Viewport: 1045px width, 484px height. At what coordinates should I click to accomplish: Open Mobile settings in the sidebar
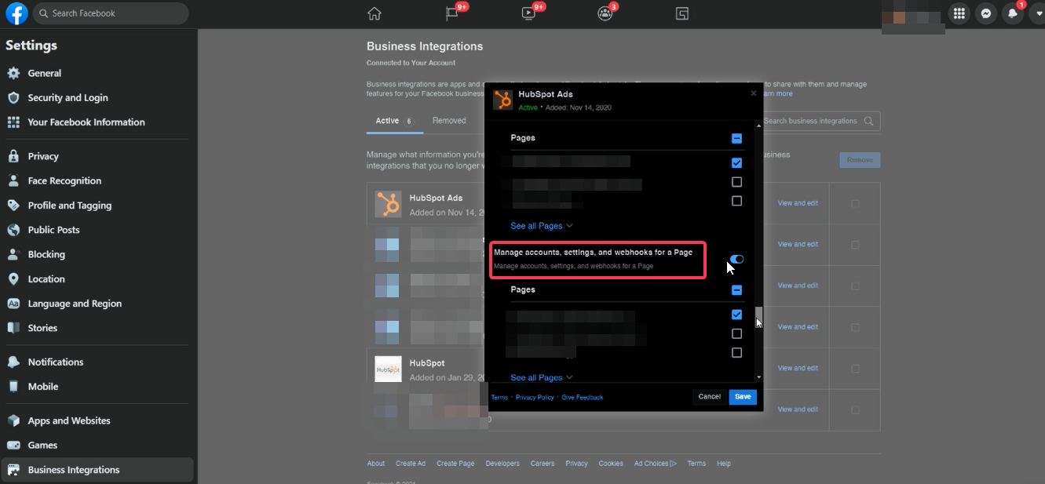coord(97,386)
